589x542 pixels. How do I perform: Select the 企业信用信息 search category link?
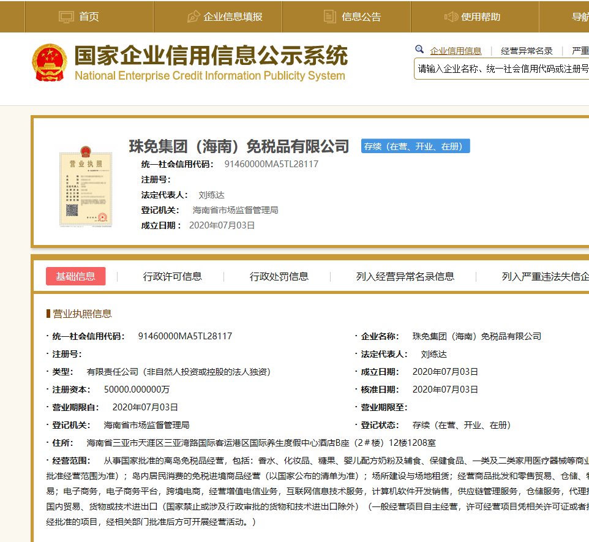(x=456, y=51)
